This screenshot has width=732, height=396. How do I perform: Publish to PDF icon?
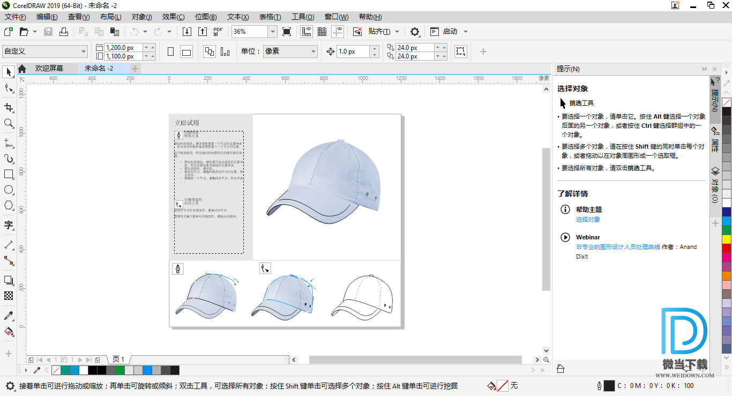(218, 32)
